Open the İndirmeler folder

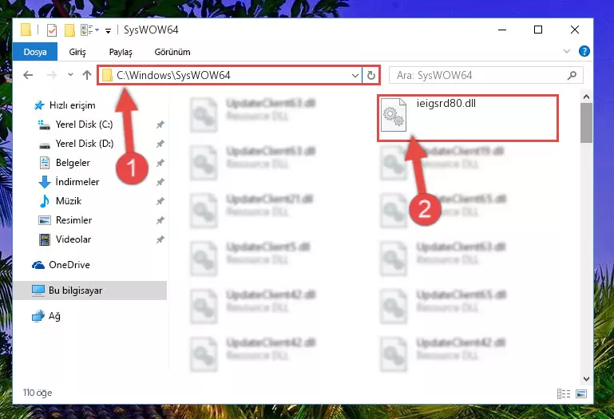(x=77, y=182)
